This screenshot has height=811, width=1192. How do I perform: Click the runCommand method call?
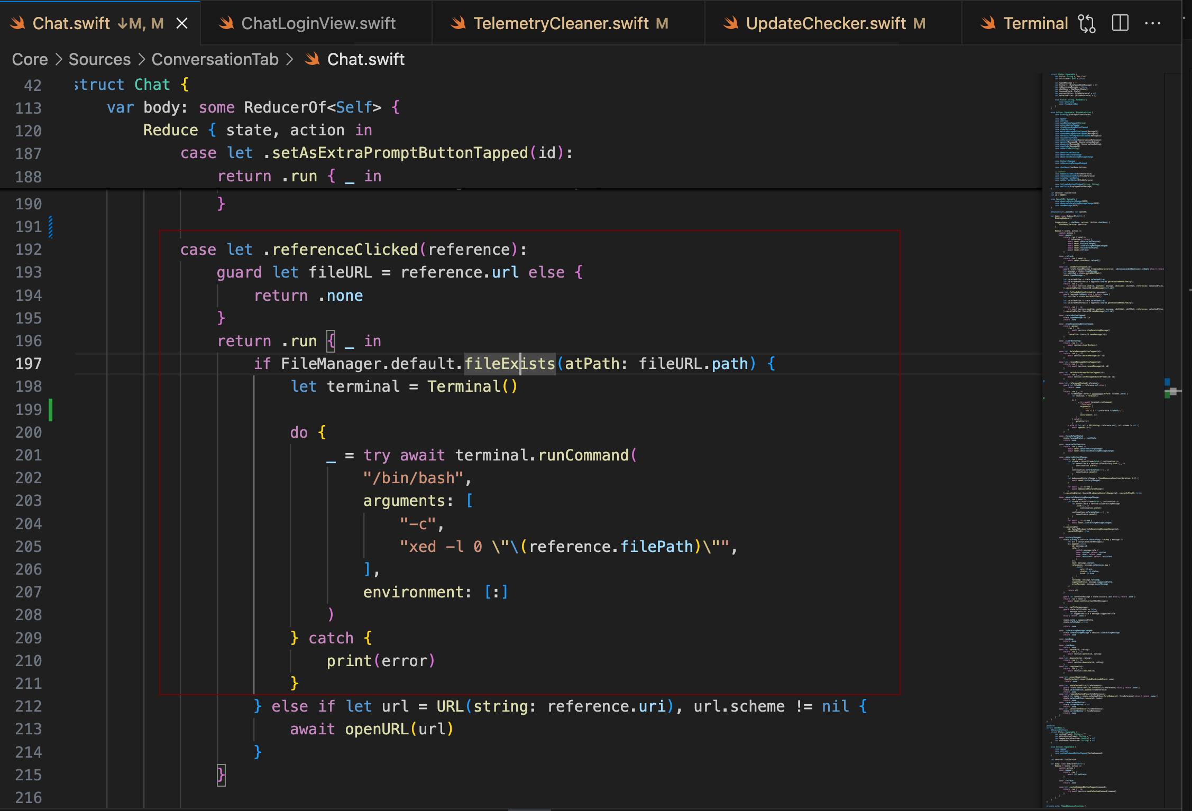click(x=583, y=455)
